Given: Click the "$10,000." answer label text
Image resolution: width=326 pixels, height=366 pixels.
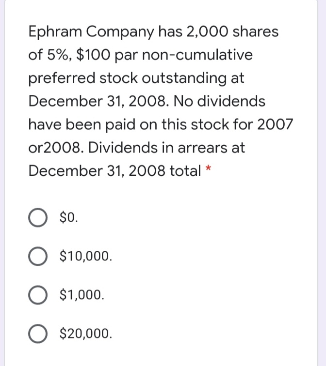Looking at the screenshot, I should (85, 255).
